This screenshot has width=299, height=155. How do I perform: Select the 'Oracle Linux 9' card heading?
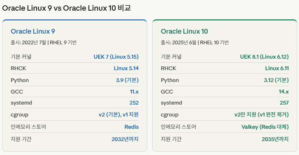coord(33,31)
